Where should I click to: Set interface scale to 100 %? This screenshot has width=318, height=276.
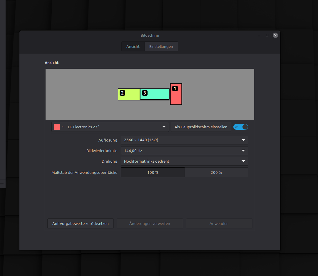153,172
